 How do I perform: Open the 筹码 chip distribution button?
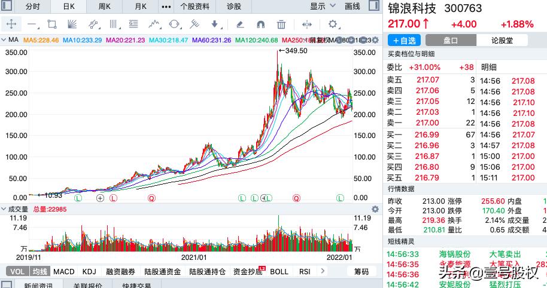pyautogui.click(x=361, y=271)
